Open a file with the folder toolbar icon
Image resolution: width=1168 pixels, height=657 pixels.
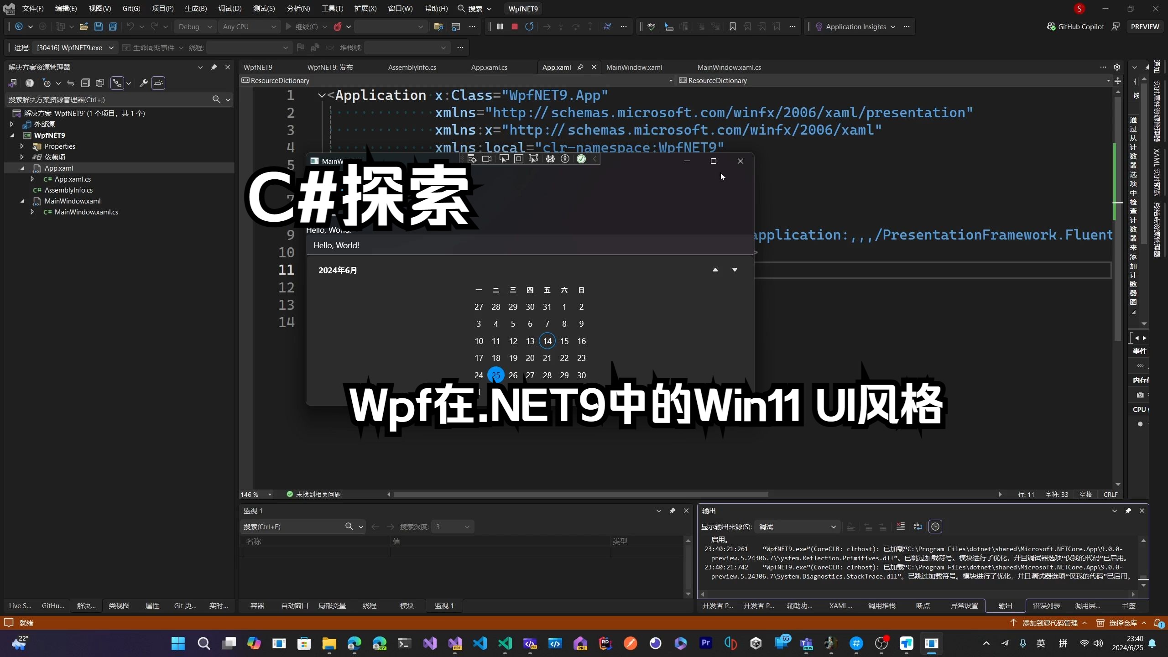pyautogui.click(x=83, y=26)
